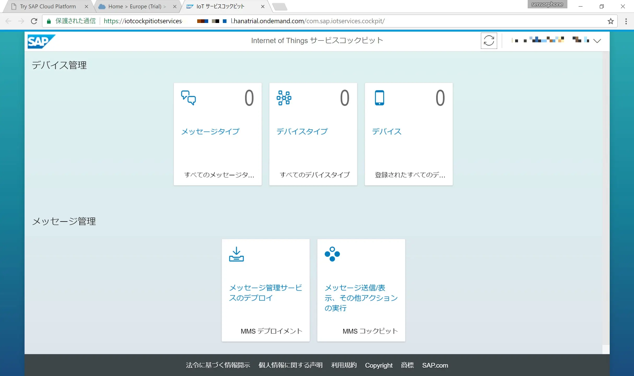Click SAP.com footer link
This screenshot has height=376, width=634.
[435, 365]
